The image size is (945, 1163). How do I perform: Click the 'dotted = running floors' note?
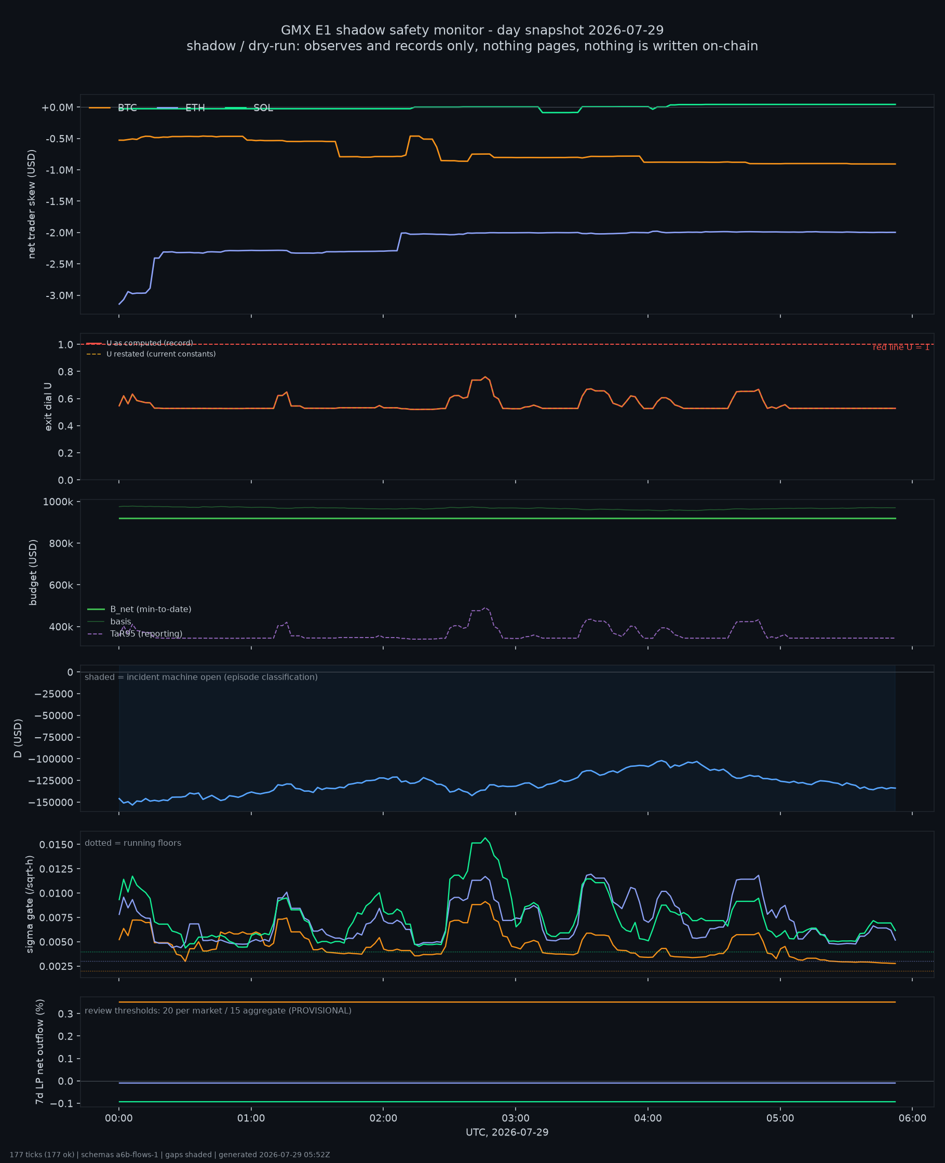pyautogui.click(x=133, y=843)
